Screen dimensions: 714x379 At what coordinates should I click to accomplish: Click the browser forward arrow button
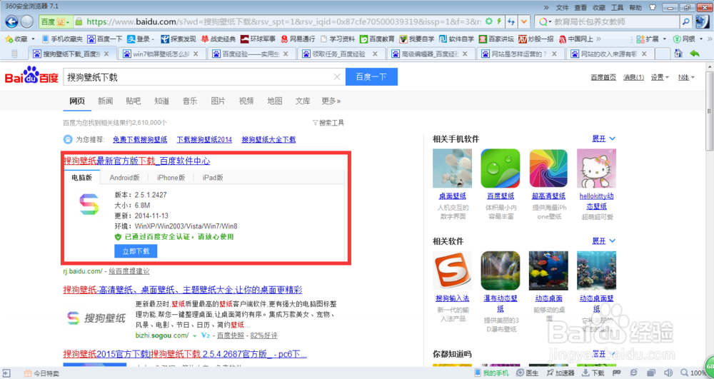27,21
